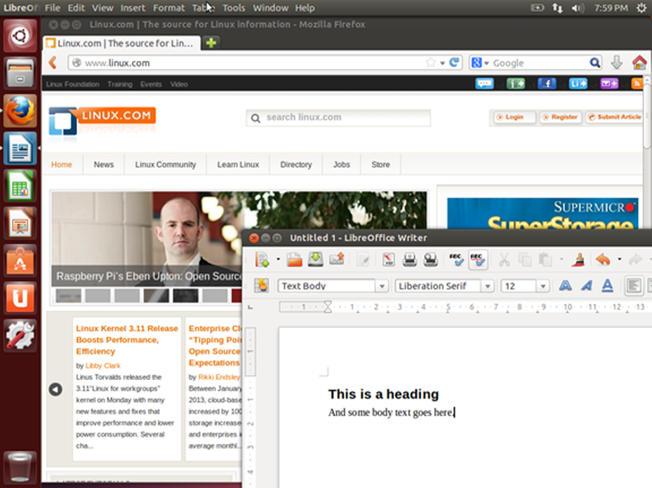This screenshot has width=652, height=488.
Task: Open a new Firefox tab with the plus button
Action: coord(211,42)
